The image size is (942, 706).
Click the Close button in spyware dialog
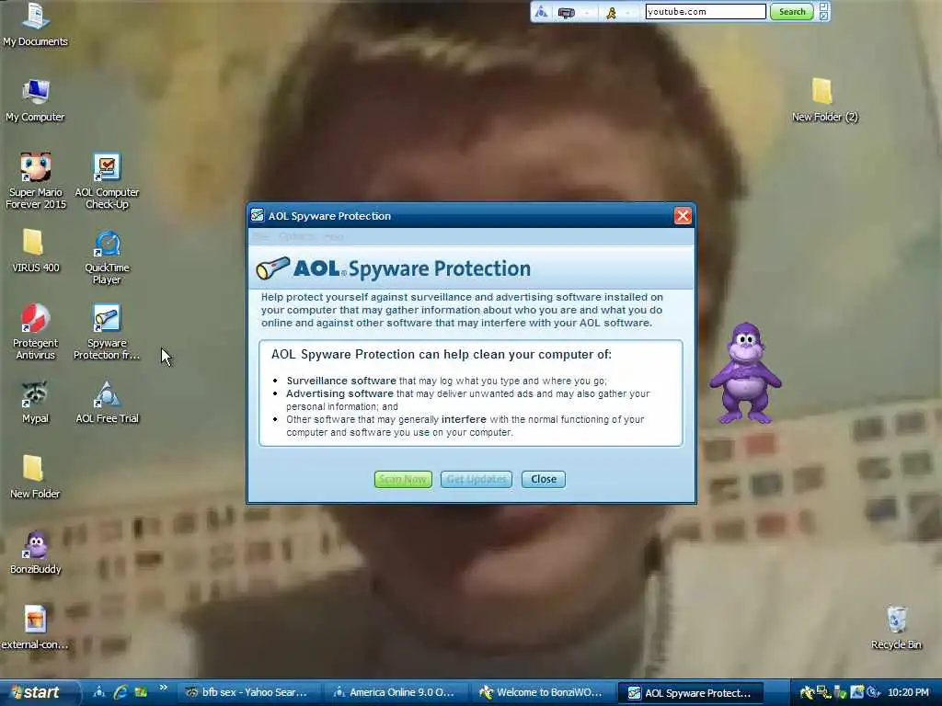[543, 479]
